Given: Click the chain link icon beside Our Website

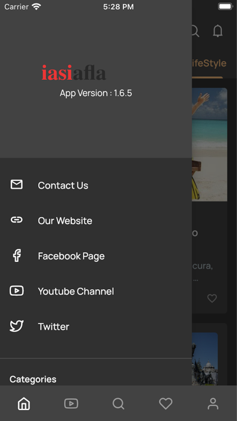Looking at the screenshot, I should pos(17,220).
